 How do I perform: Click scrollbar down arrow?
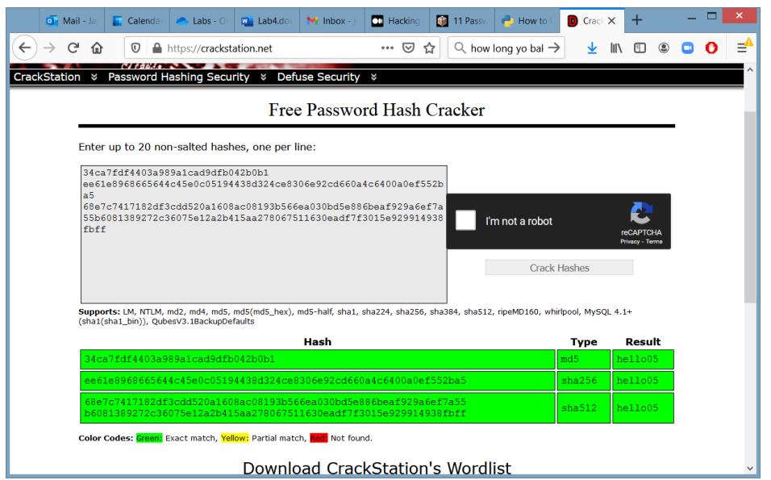[x=749, y=468]
